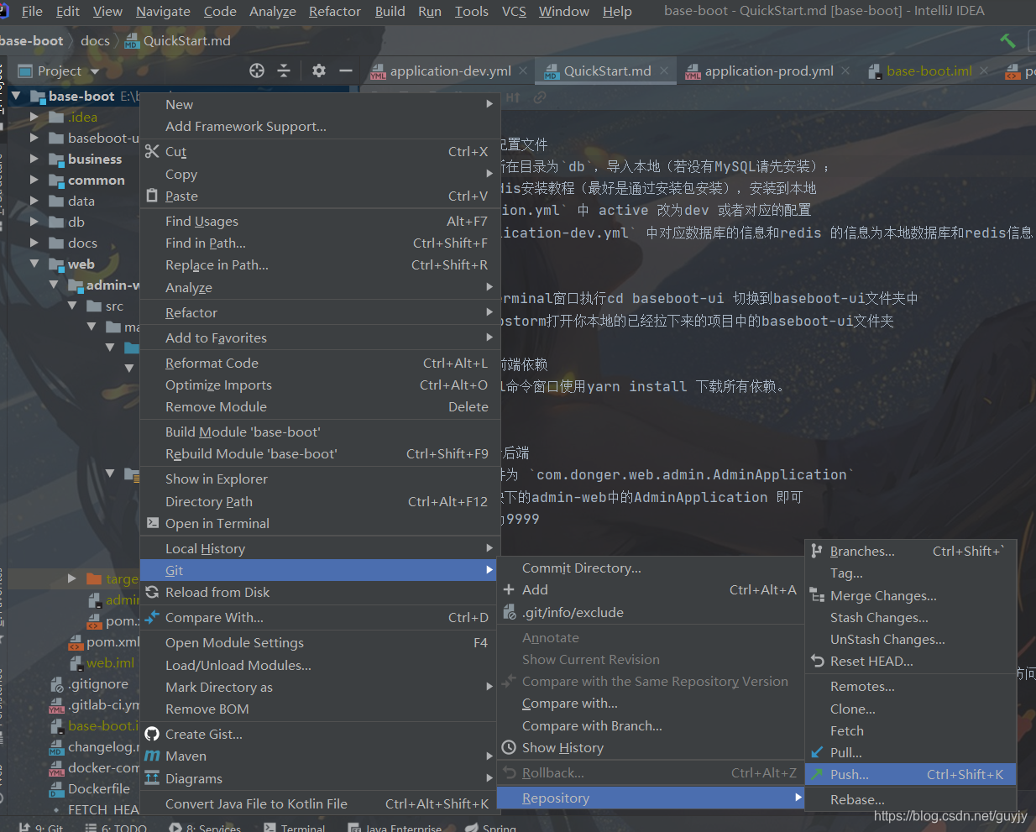Close the QuickStart.md tab

(663, 71)
